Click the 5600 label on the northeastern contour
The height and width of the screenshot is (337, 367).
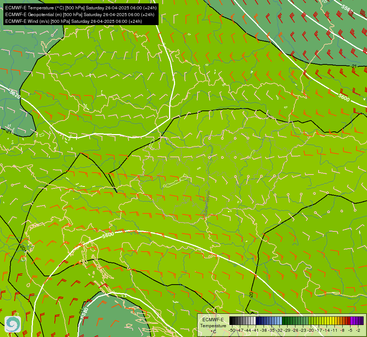tap(344, 97)
